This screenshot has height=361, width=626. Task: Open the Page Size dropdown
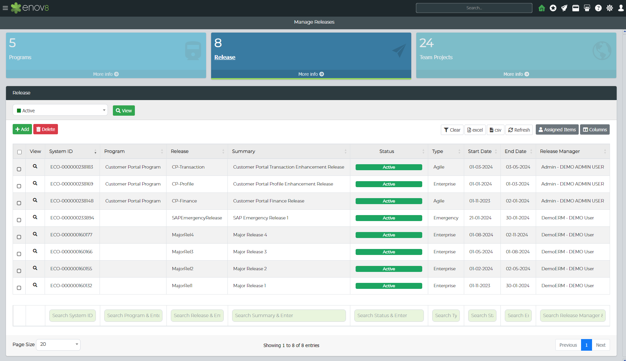pos(58,344)
